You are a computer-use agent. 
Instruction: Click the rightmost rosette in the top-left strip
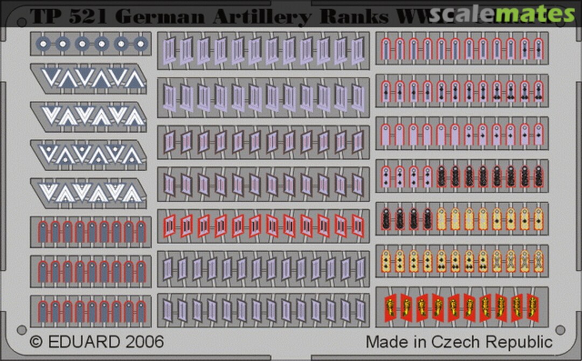141,44
